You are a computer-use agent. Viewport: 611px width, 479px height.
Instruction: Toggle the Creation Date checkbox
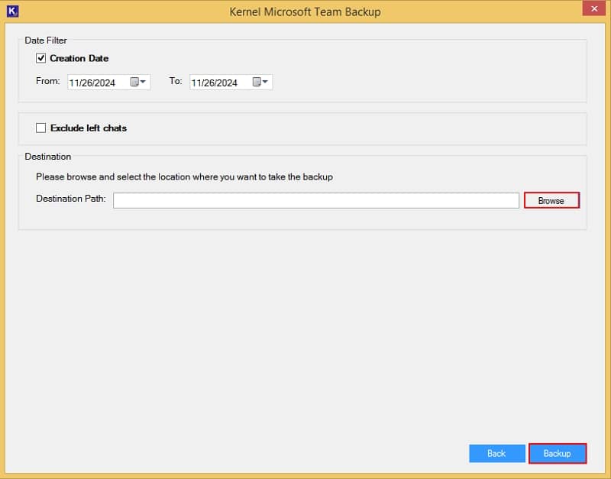[x=41, y=58]
